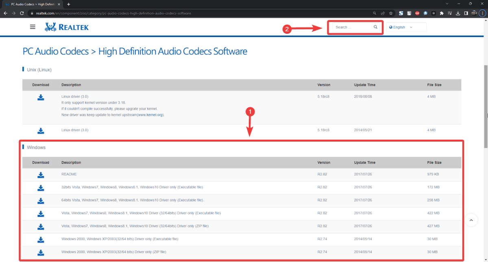Click the scroll-to-top arrow button
Screen dimensions: 488x262
point(471,220)
